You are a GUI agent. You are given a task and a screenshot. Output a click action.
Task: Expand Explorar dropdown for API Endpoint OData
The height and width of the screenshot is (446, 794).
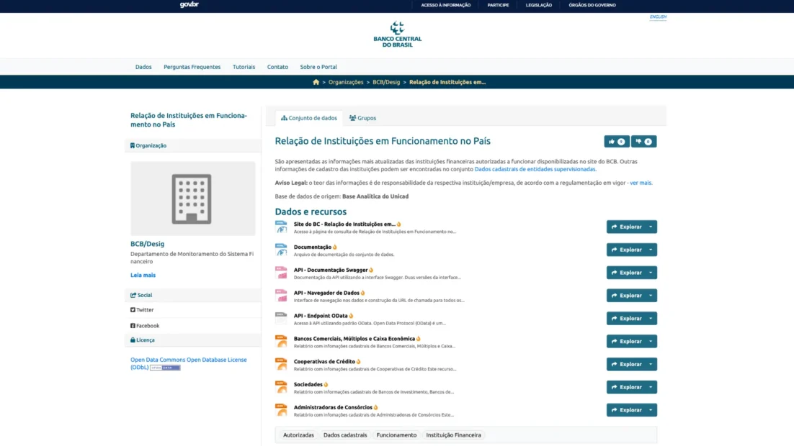[x=651, y=319]
